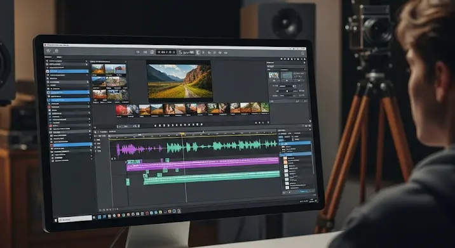Click the video preview showing the valley road
455x248 pixels.
tap(179, 81)
